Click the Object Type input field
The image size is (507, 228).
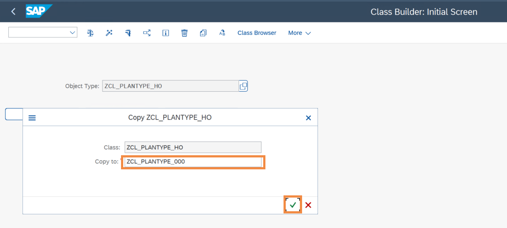pyautogui.click(x=170, y=86)
